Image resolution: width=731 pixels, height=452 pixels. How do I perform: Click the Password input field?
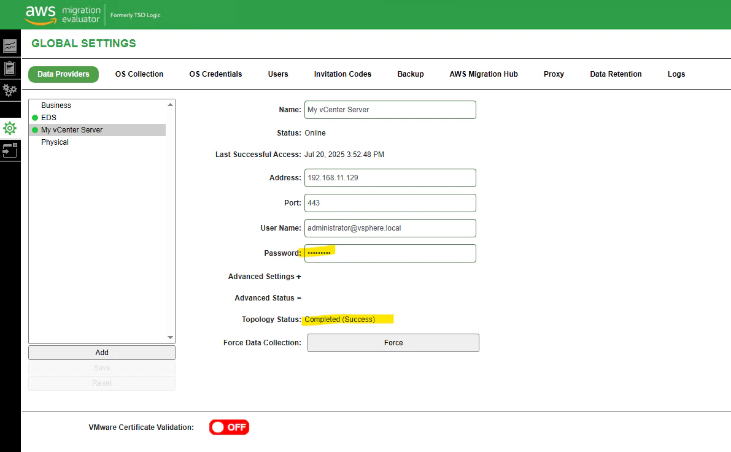[x=390, y=253]
